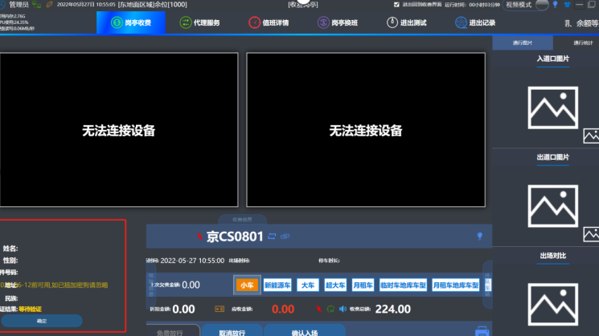Select the 新能源车 vehicle type

(277, 285)
